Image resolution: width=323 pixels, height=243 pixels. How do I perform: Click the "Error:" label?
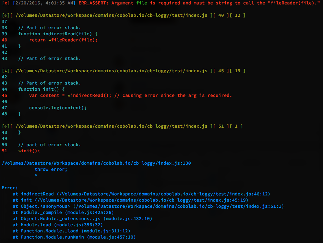(x=10, y=188)
